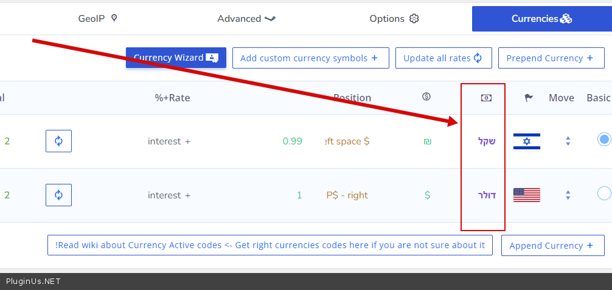Open the position dropdown in shekel row
Viewport: 612px width, 290px height.
pos(347,141)
